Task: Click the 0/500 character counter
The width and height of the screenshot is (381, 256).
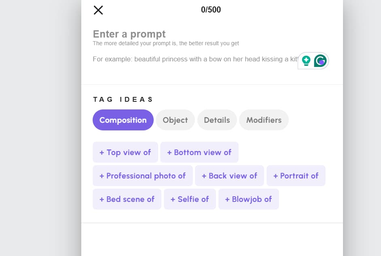Action: click(x=211, y=10)
